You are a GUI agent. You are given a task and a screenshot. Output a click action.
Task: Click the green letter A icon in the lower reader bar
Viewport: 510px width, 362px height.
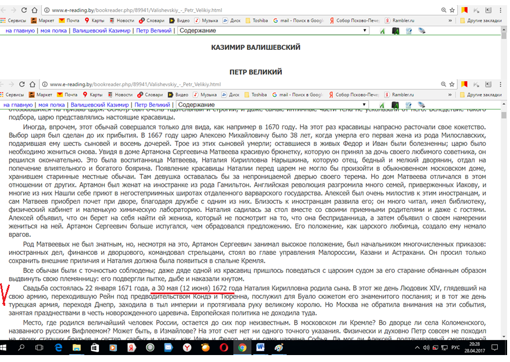(382, 105)
